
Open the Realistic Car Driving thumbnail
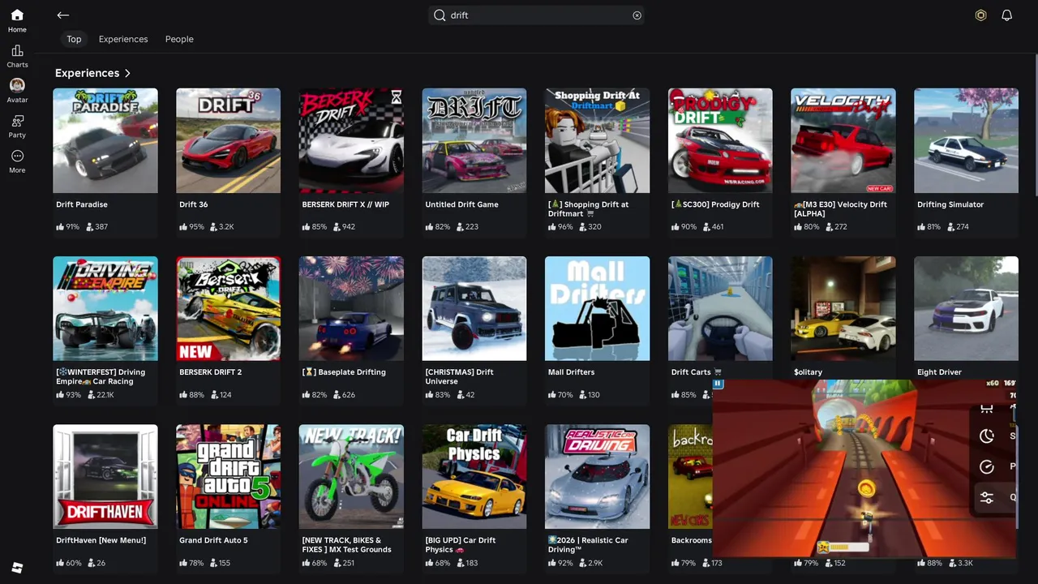pyautogui.click(x=597, y=476)
